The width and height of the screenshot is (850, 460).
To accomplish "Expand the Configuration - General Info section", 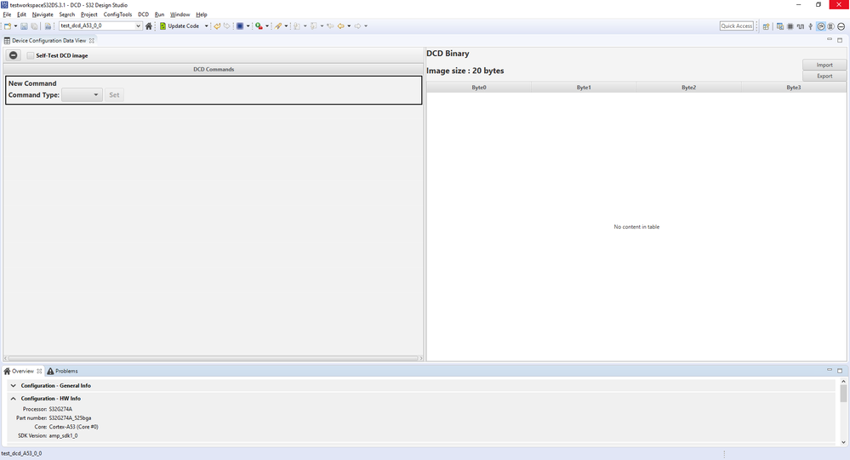I will [13, 386].
